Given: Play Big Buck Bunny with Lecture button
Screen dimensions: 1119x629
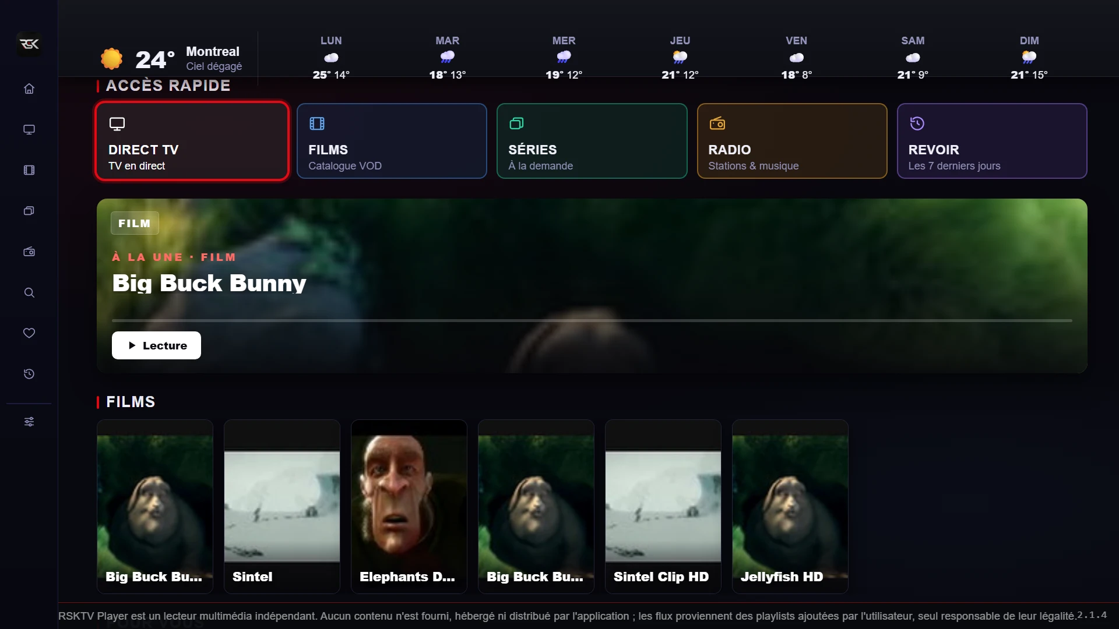Looking at the screenshot, I should pos(156,345).
